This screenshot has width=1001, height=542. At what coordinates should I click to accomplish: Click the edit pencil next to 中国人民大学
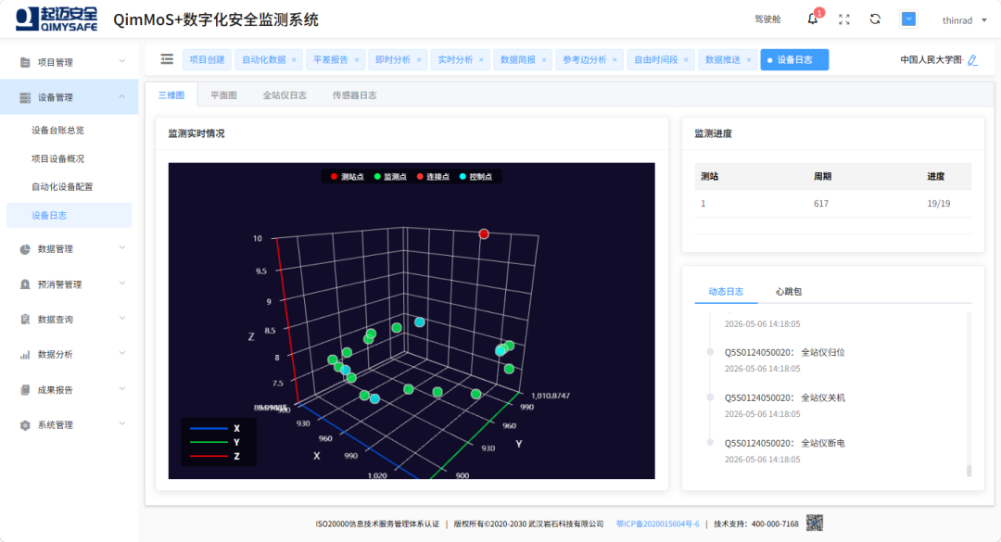(x=973, y=60)
